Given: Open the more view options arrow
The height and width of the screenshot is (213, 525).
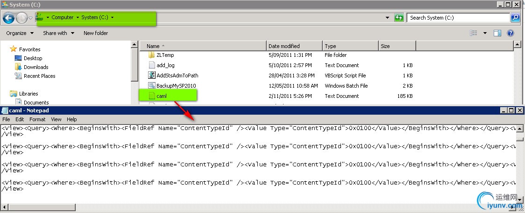Looking at the screenshot, I should [485, 33].
